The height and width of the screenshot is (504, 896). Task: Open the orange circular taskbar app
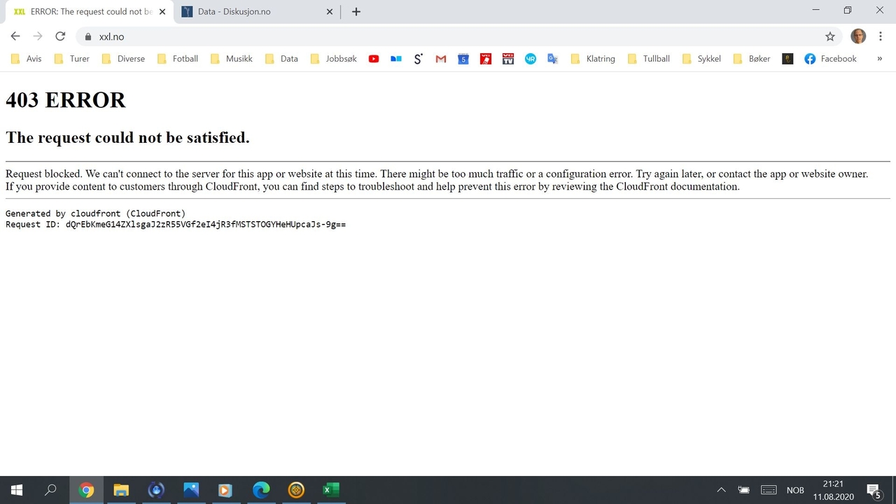pos(296,490)
